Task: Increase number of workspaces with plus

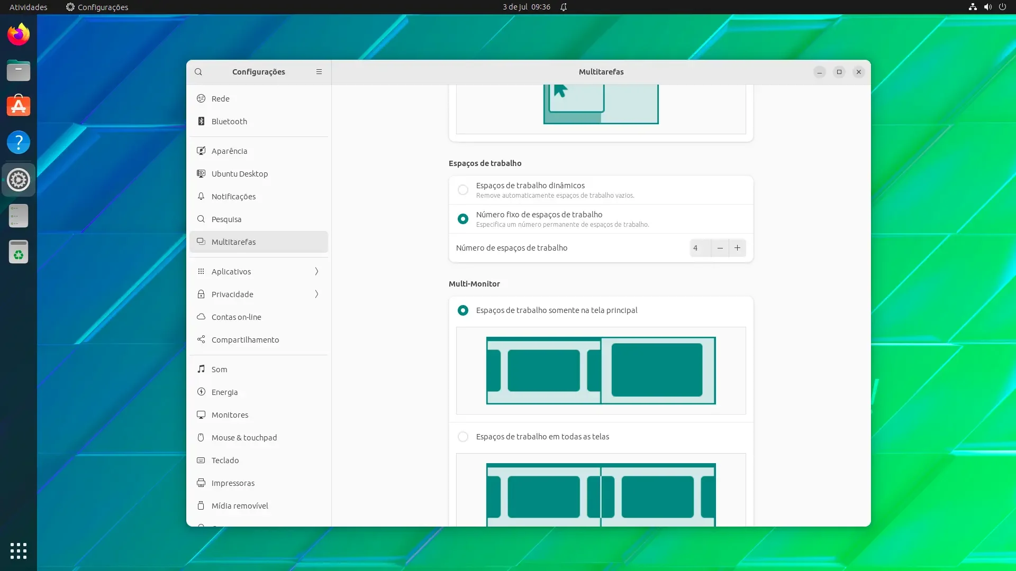Action: point(737,248)
